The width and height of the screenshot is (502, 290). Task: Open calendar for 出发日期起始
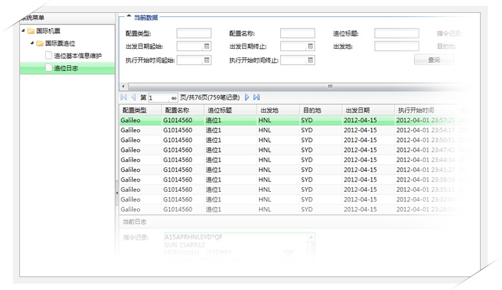pyautogui.click(x=207, y=47)
